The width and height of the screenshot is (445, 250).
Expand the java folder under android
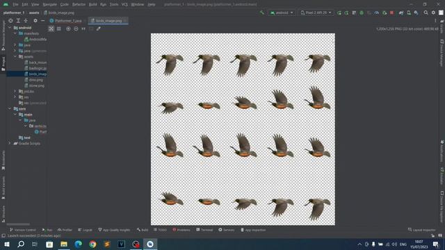coord(15,45)
